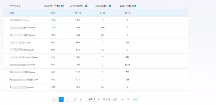The width and height of the screenshot is (216, 105).
Task: Click info icon beside 剩余分钟数
Action: pos(110,6)
